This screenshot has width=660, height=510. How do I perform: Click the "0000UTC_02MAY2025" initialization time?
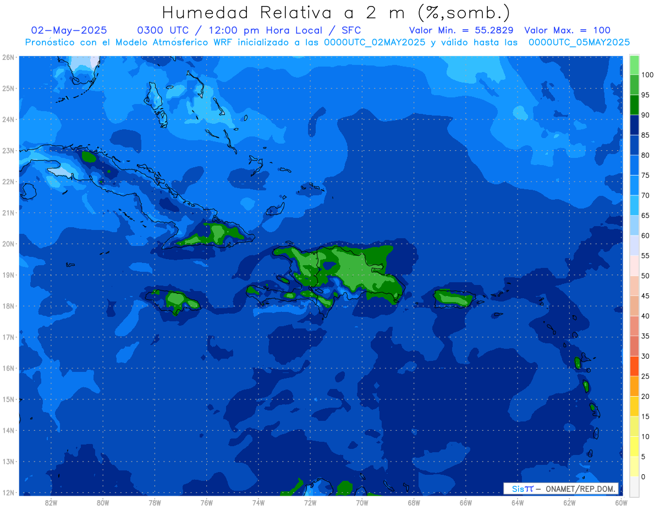click(x=375, y=42)
